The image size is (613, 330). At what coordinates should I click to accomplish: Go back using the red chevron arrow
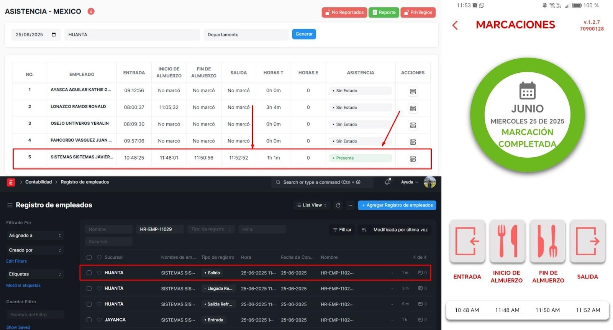click(455, 26)
